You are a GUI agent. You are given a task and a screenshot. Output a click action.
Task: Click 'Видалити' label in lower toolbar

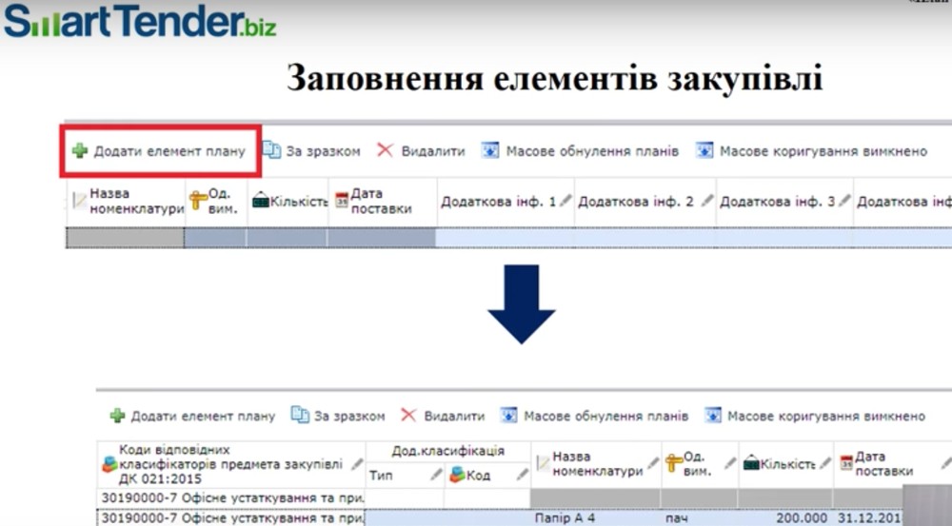coord(454,417)
